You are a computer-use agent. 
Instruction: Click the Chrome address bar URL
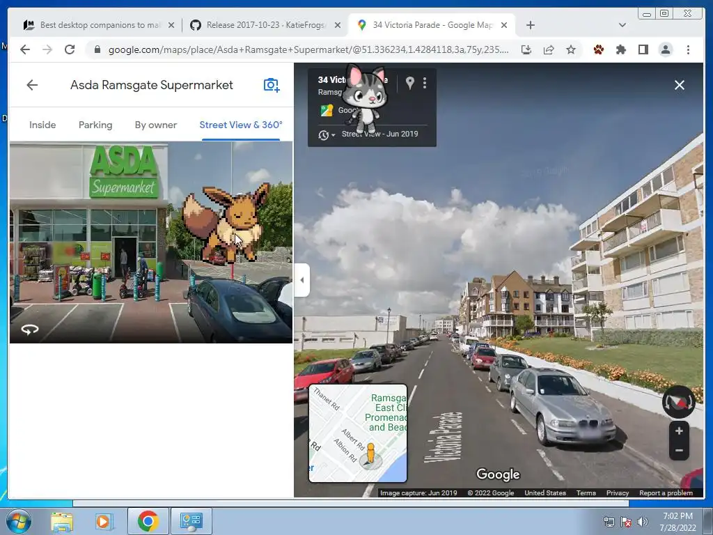[x=308, y=49]
